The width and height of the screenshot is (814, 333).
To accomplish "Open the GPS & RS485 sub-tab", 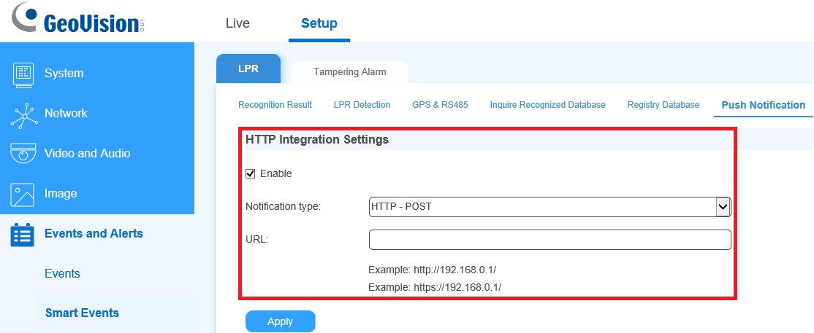I will point(440,105).
